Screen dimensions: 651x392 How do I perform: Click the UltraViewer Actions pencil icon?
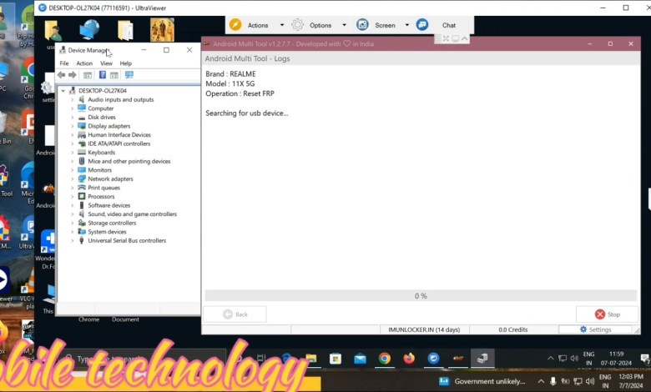235,25
